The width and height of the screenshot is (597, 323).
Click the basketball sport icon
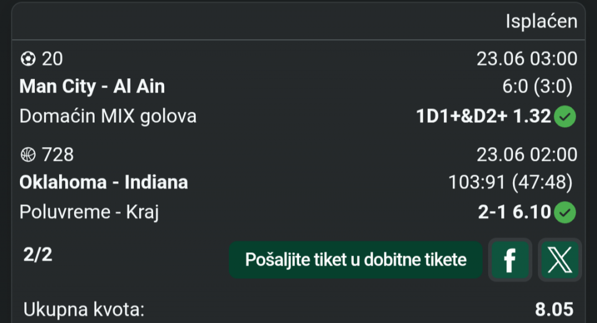click(28, 155)
